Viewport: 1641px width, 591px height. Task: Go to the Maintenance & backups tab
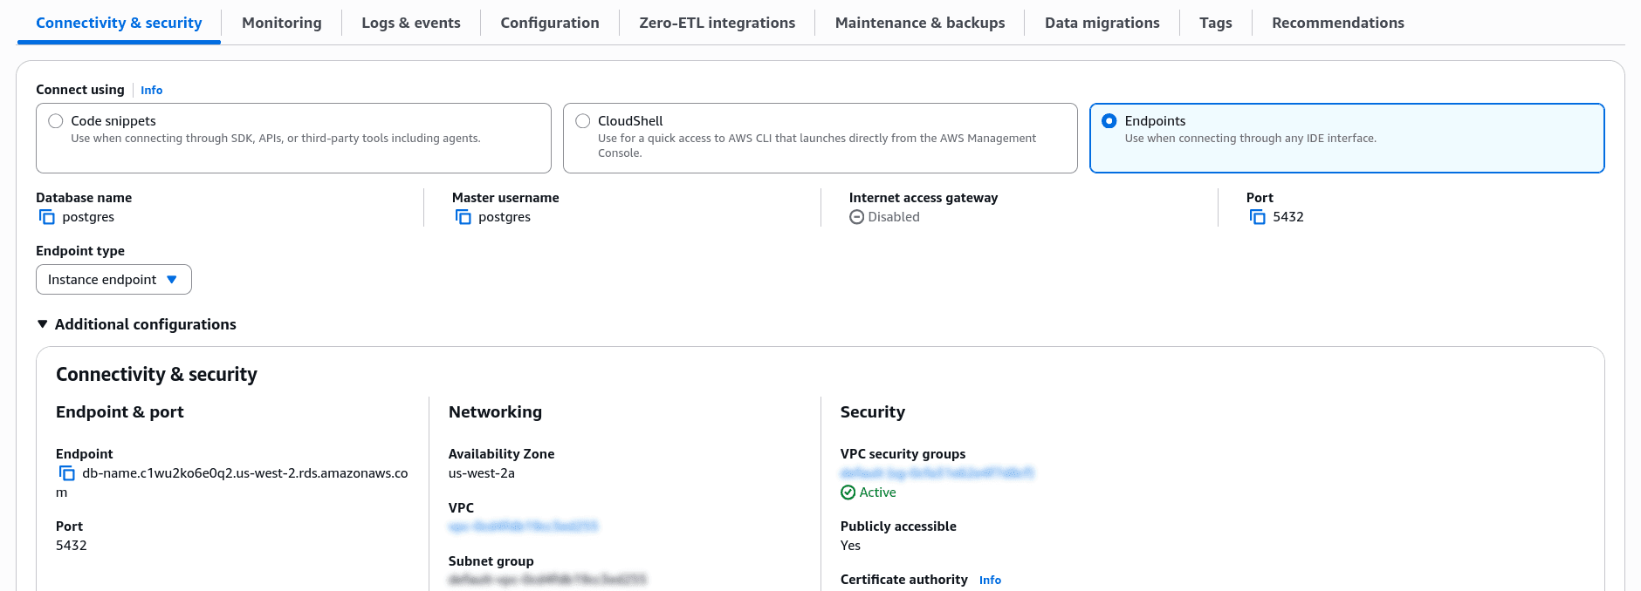(920, 23)
